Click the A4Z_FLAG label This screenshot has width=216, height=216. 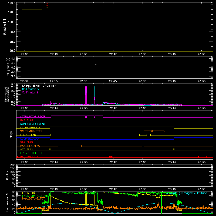pyautogui.click(x=26, y=149)
